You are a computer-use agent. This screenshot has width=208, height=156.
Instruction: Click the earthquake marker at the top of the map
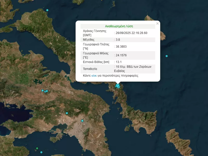pyautogui.click(x=47, y=10)
